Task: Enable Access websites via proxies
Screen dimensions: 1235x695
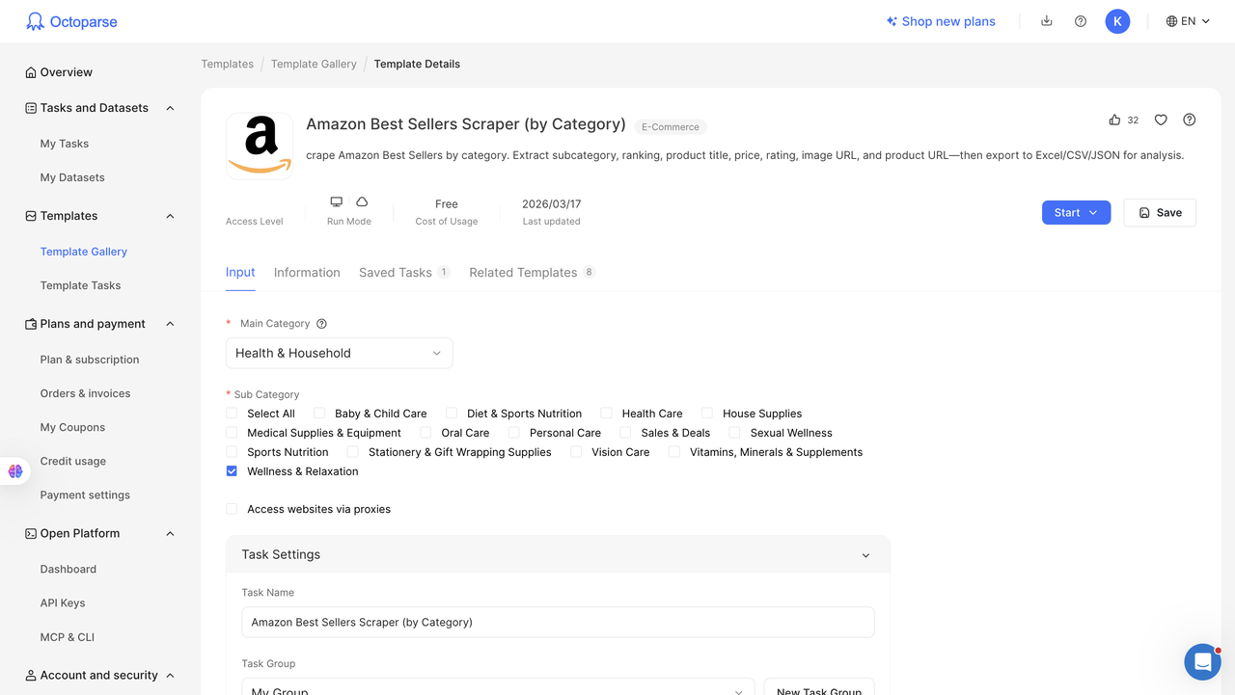Action: (x=232, y=509)
